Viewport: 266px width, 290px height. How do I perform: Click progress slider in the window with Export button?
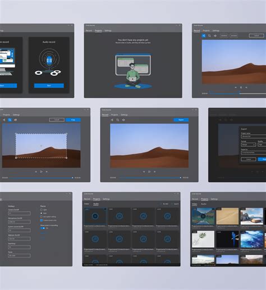(x=150, y=178)
